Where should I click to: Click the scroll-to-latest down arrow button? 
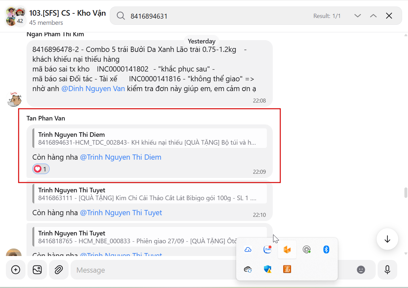387,239
